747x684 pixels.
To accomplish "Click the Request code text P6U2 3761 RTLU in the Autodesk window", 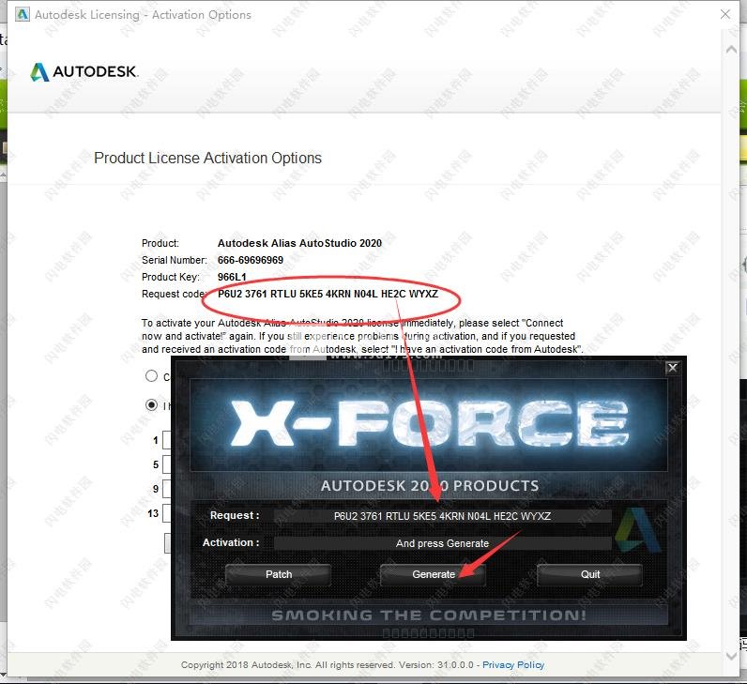I will [x=257, y=294].
